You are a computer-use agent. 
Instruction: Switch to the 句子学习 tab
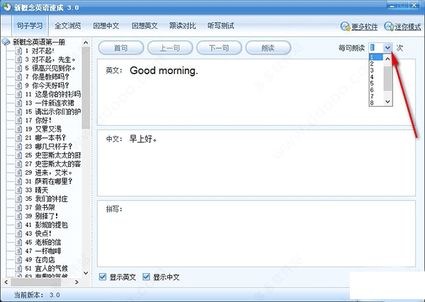pyautogui.click(x=30, y=25)
